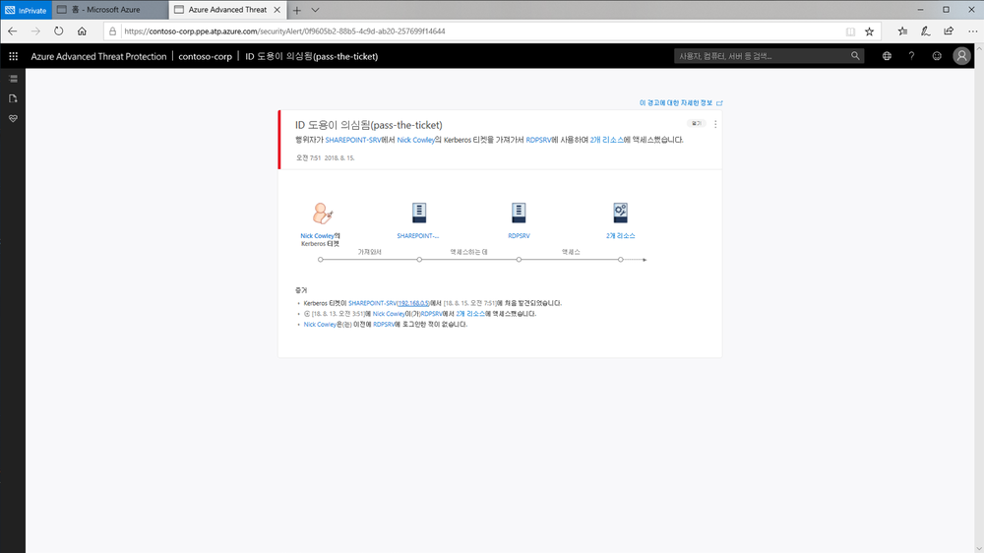Open the timeline icon in left sidebar
Image resolution: width=984 pixels, height=553 pixels.
pos(13,78)
